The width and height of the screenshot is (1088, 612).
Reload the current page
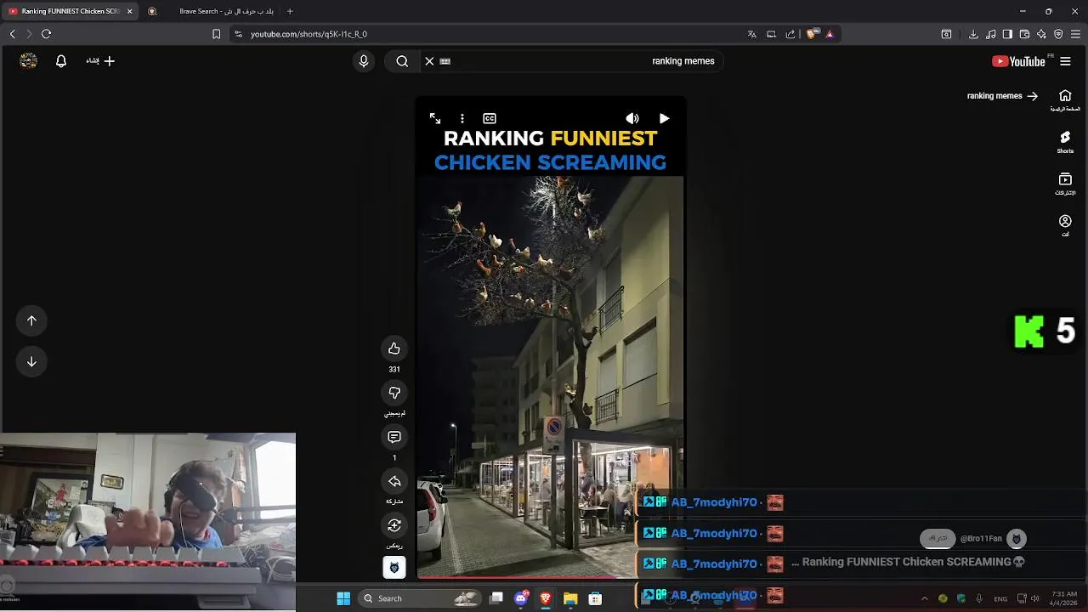point(47,34)
